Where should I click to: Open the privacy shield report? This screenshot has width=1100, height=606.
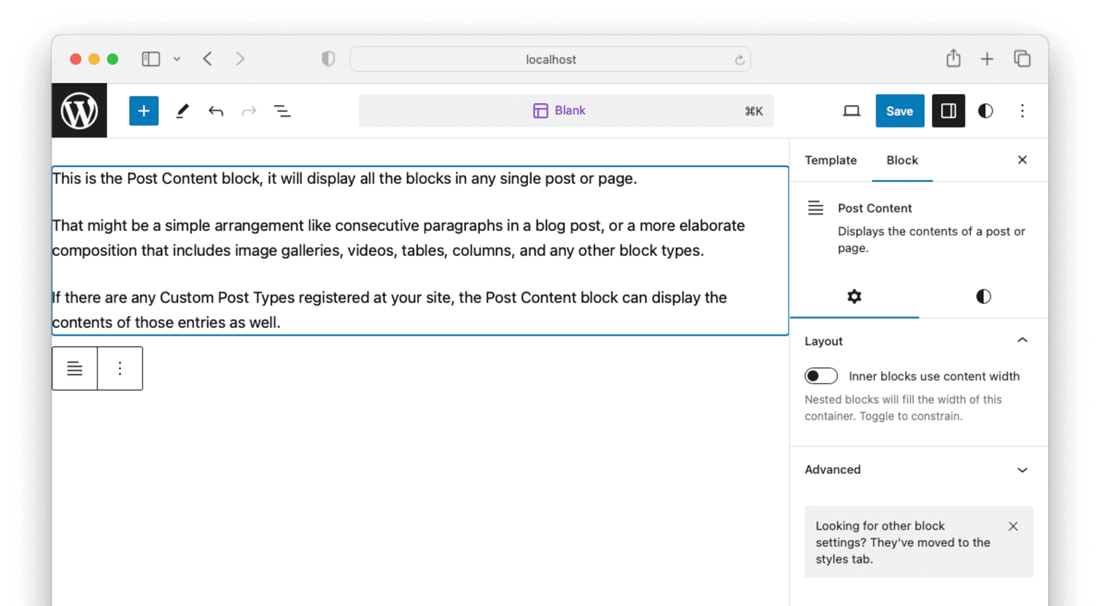point(328,59)
